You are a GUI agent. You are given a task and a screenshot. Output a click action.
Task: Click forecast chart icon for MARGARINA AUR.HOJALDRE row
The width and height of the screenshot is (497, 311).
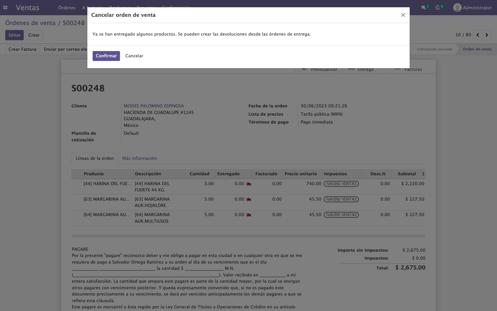pos(249,199)
